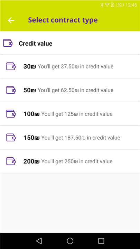Click wallet icon beside 200₪ option
Image resolution: width=140 pixels, height=249 pixels.
[x=11, y=161]
